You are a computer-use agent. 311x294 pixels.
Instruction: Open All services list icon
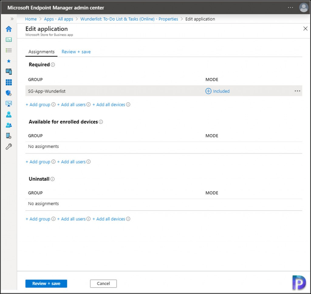9,50
